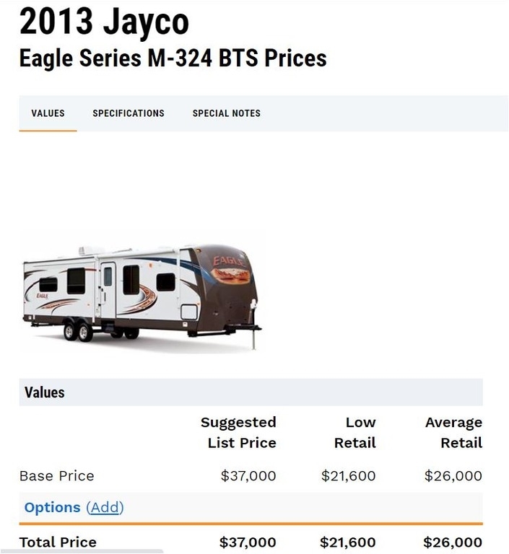Click the horizontal scrollbar at the page bottom
Screen dimensions: 509x554
82,551
